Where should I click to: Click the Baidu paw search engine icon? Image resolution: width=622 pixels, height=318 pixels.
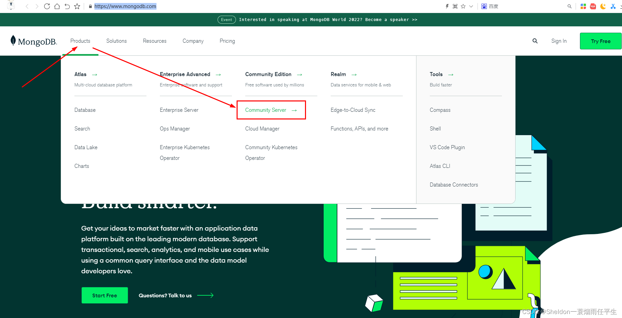[484, 6]
